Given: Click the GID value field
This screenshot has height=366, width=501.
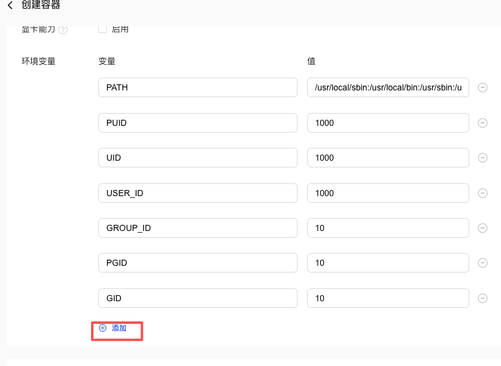Looking at the screenshot, I should coord(388,298).
